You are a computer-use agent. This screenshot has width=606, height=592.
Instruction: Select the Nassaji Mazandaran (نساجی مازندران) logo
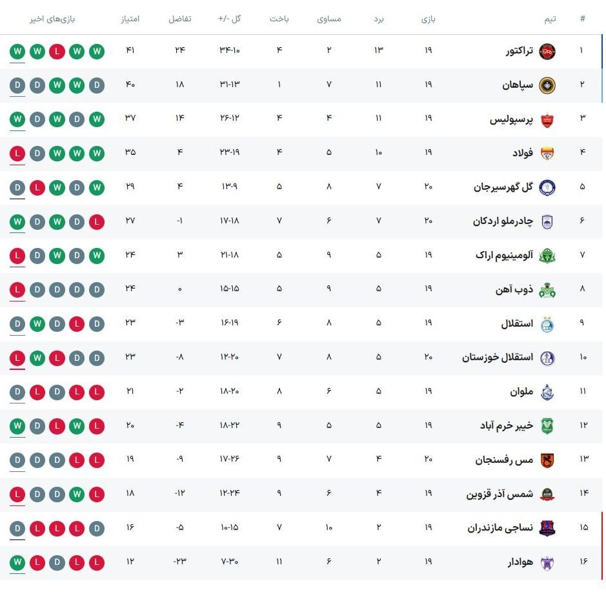(x=547, y=528)
